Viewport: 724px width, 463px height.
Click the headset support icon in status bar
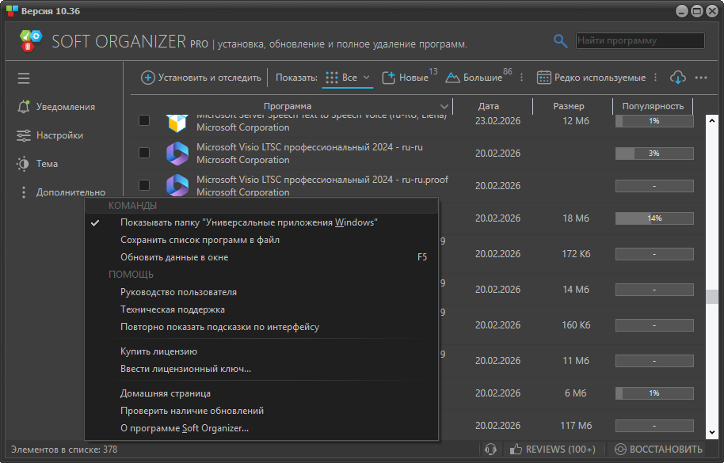coord(490,450)
